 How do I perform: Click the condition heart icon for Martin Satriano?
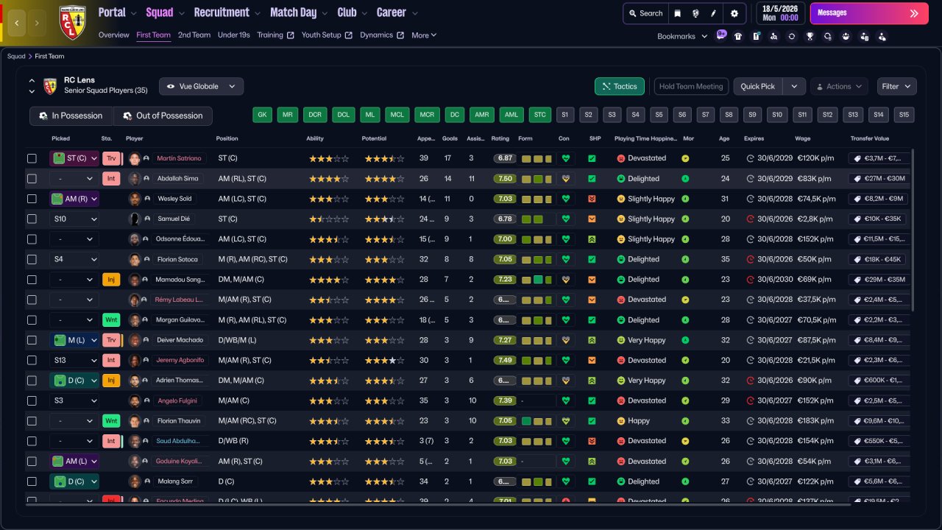click(x=565, y=158)
